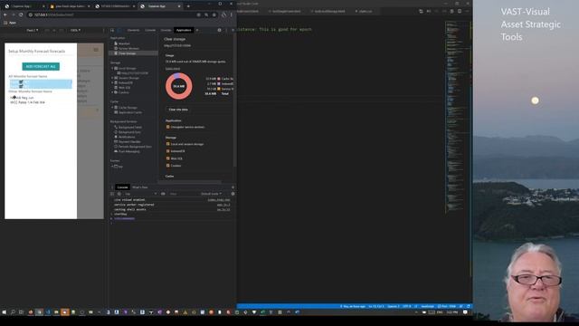The height and width of the screenshot is (326, 579).
Task: Open Windows Task View
Action: coord(21,312)
